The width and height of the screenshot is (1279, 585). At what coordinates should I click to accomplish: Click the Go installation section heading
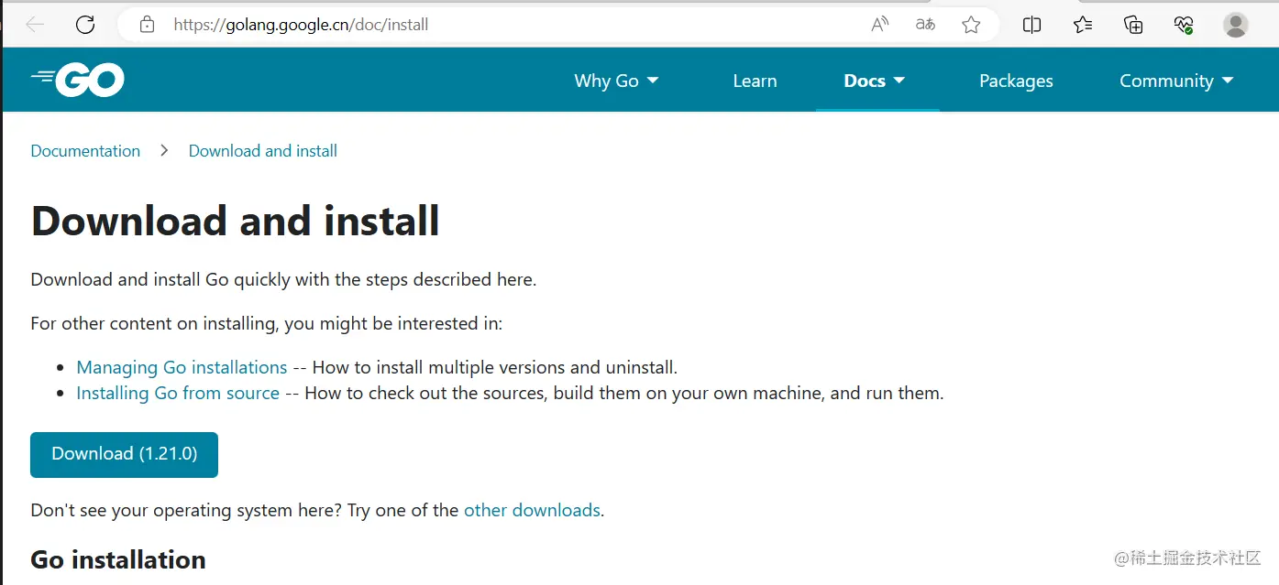[118, 559]
